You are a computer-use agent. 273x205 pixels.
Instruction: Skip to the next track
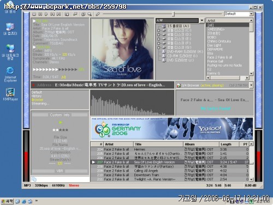(x=58, y=14)
